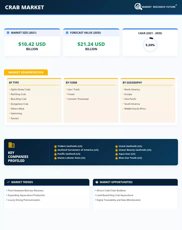Image resolution: width=182 pixels, height=230 pixels.
Task: Click the trend arrow icon beside Market Trends
Action: pyautogui.click(x=8, y=182)
